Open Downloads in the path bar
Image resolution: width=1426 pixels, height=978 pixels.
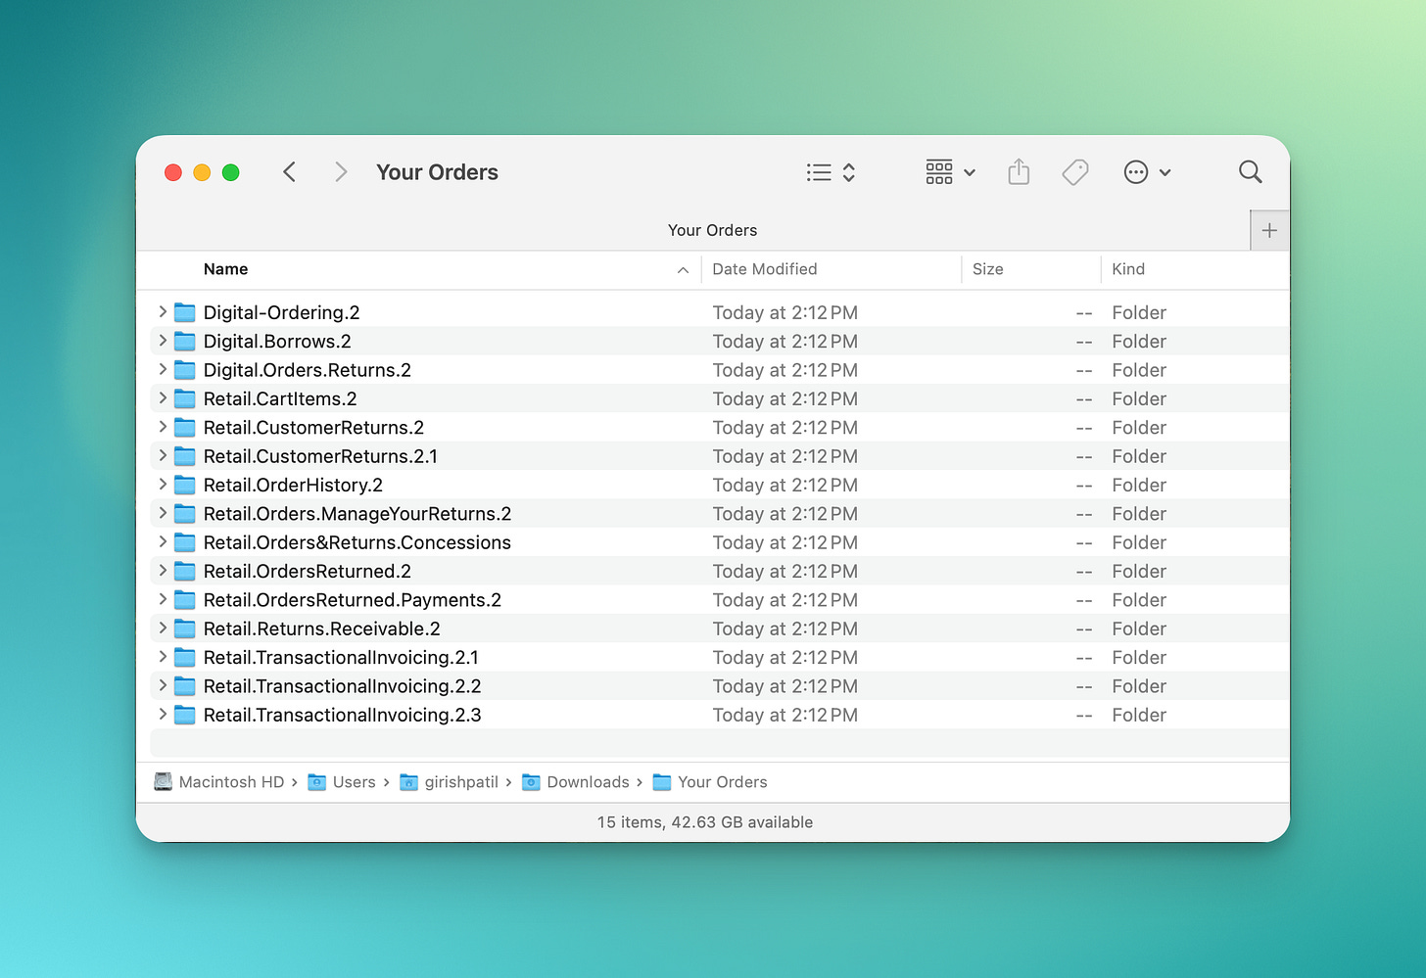pos(576,782)
